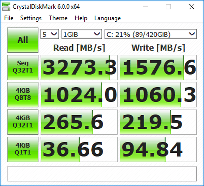
Task: Click the 4KiB Q8T8 read result 1024.0
Action: point(79,95)
